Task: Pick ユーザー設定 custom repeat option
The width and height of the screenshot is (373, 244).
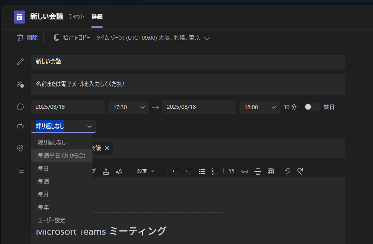Action: point(52,220)
